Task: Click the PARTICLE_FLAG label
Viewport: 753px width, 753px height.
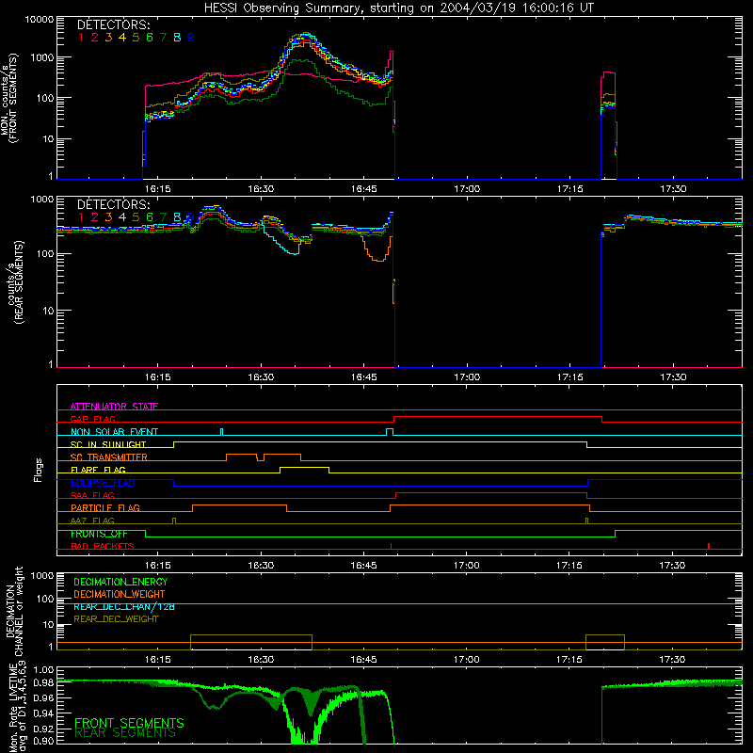Action: pos(105,507)
